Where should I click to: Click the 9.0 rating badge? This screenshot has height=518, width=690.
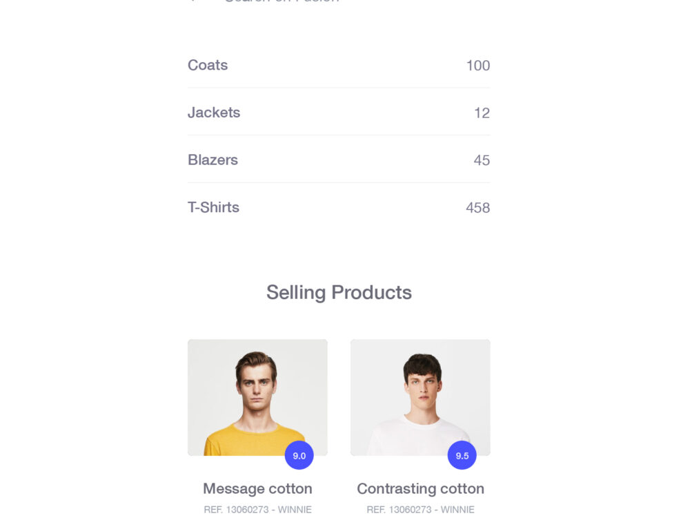(299, 456)
